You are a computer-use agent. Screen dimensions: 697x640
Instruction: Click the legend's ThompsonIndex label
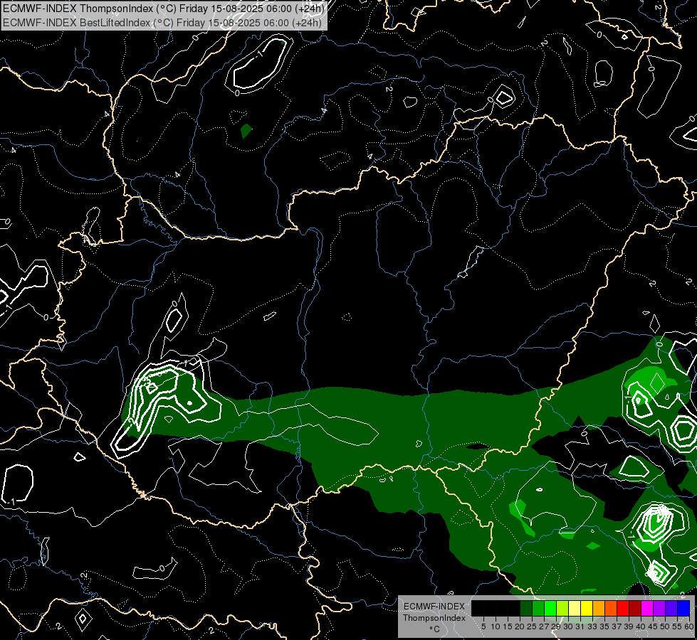[x=434, y=618]
